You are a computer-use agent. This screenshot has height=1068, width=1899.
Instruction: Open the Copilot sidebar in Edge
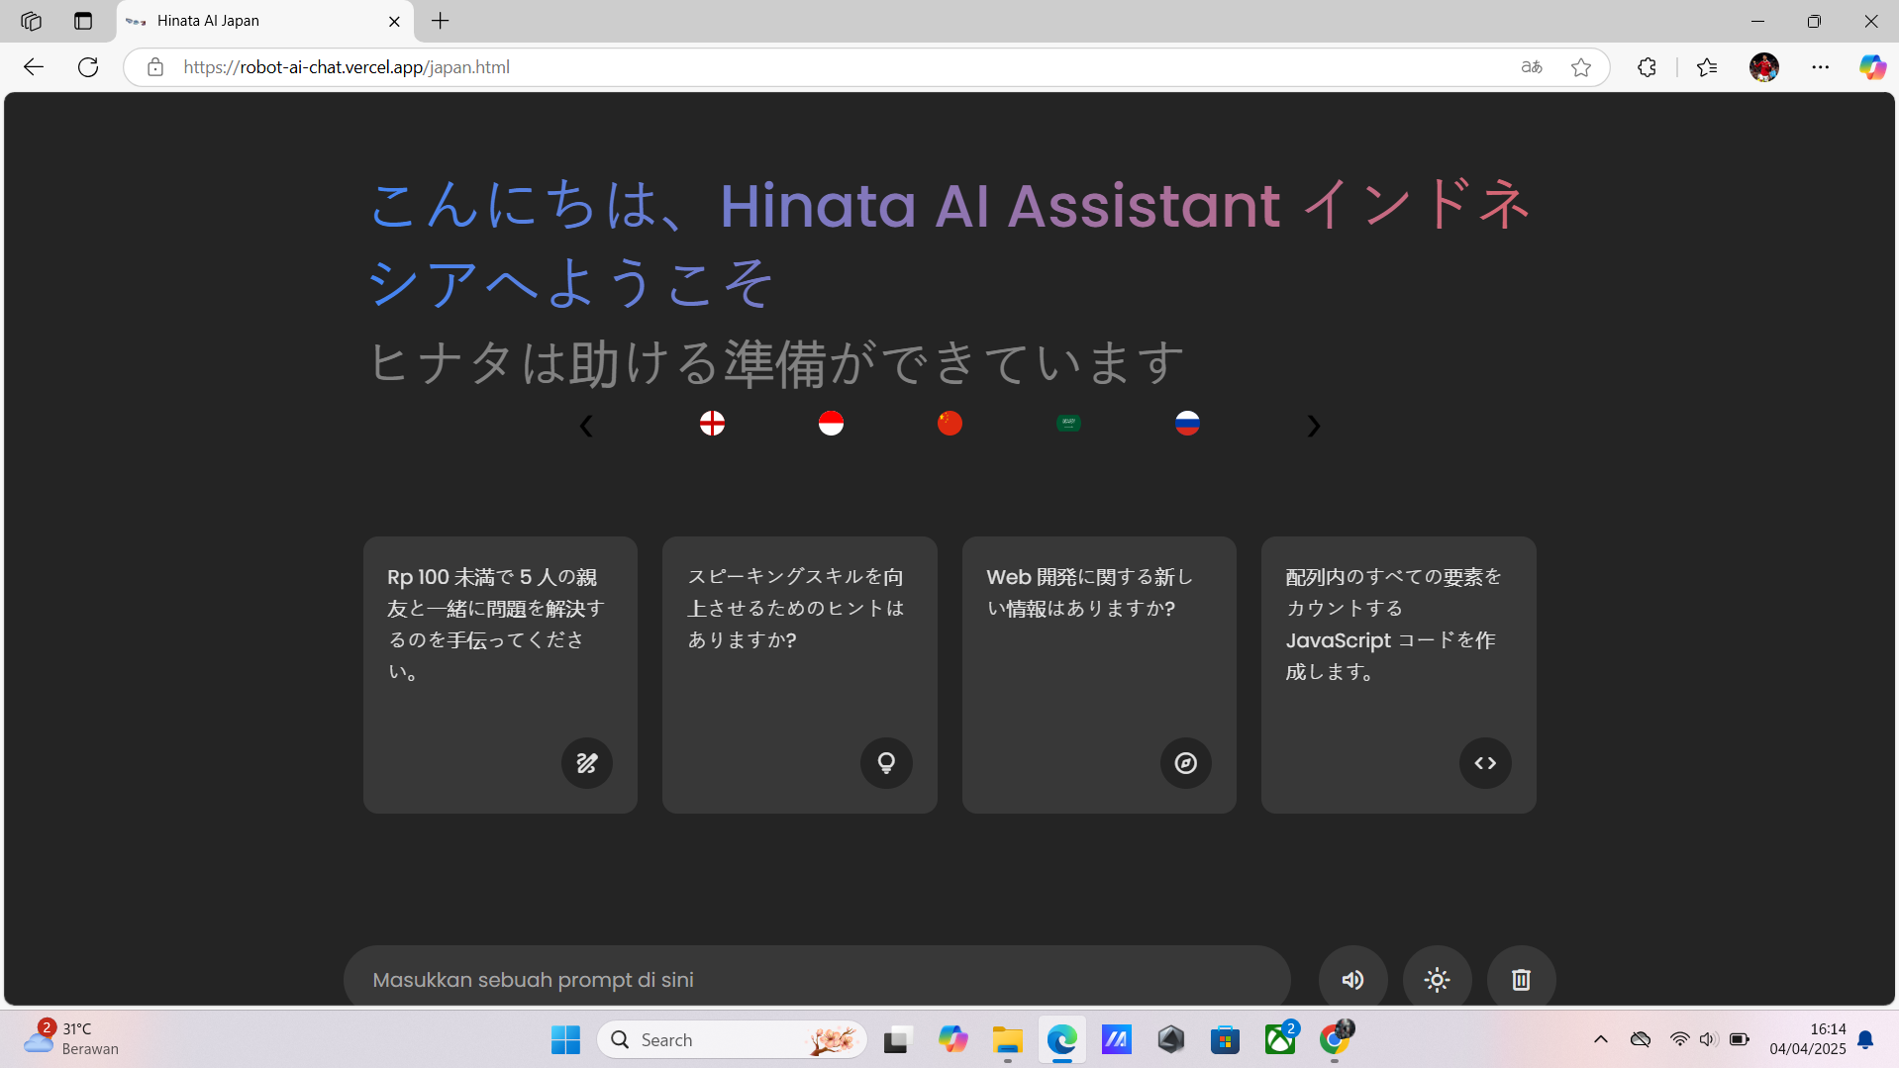coord(1872,67)
